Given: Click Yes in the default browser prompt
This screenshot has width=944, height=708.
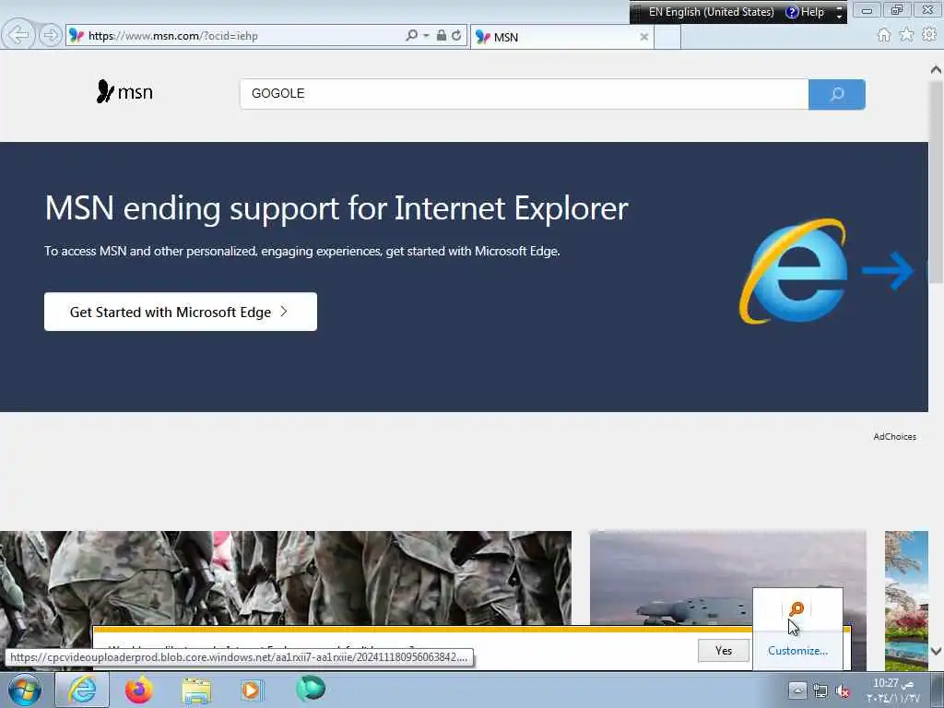Looking at the screenshot, I should point(724,650).
